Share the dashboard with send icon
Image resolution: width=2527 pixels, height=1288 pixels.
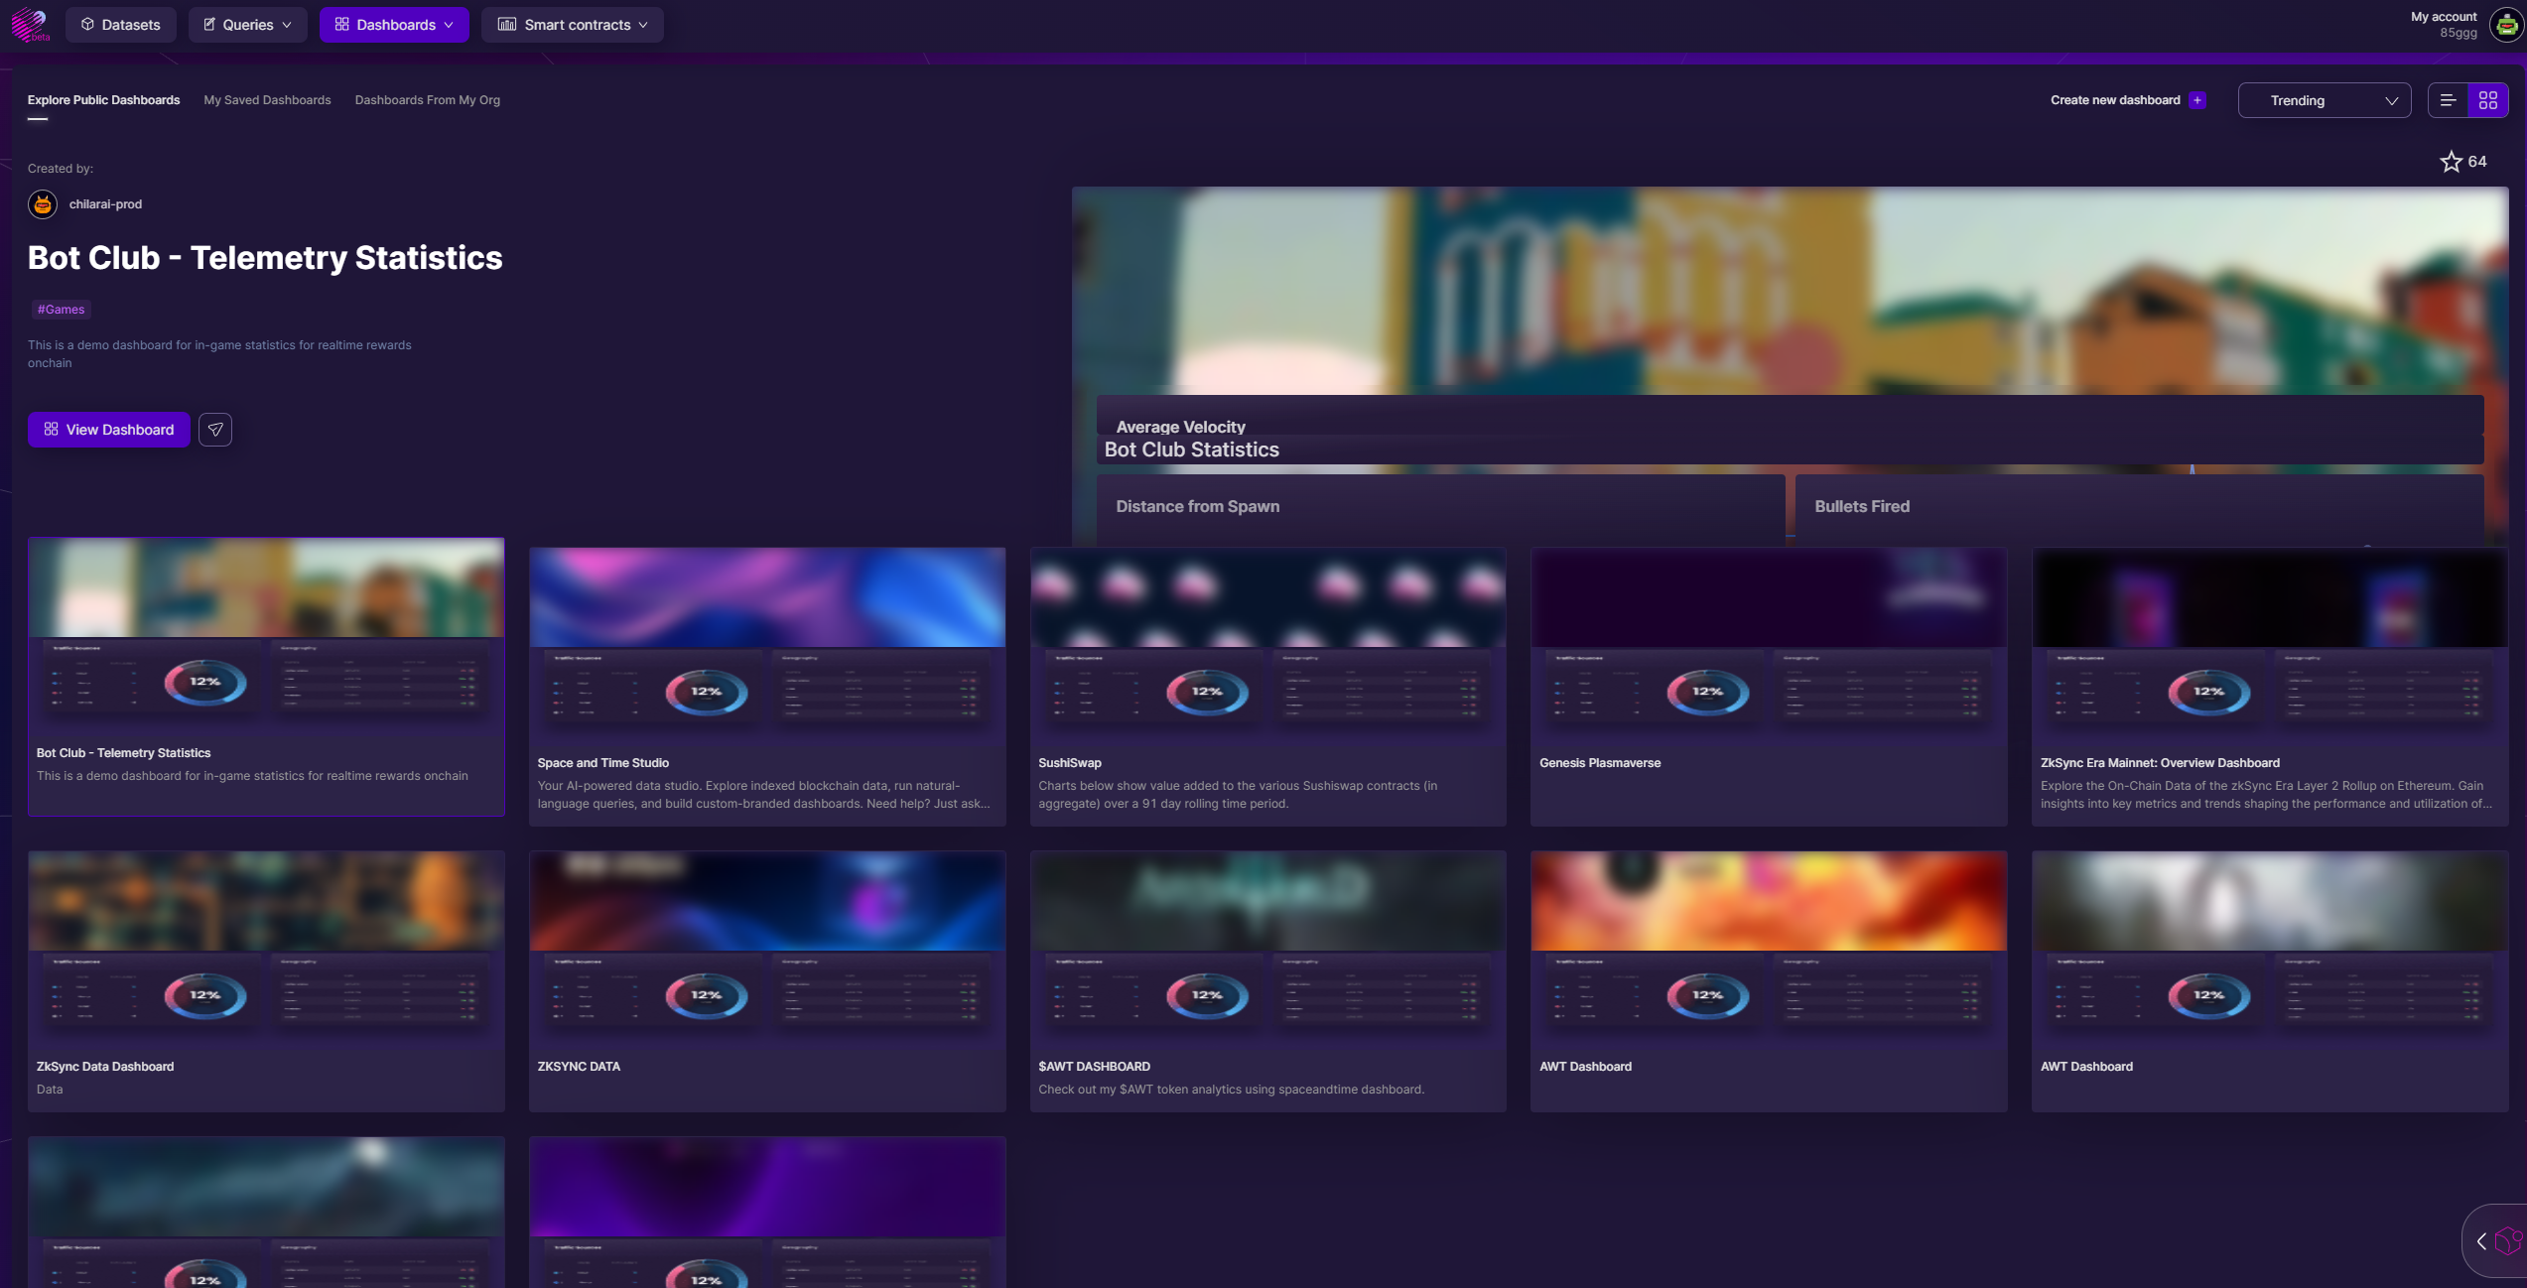(215, 430)
